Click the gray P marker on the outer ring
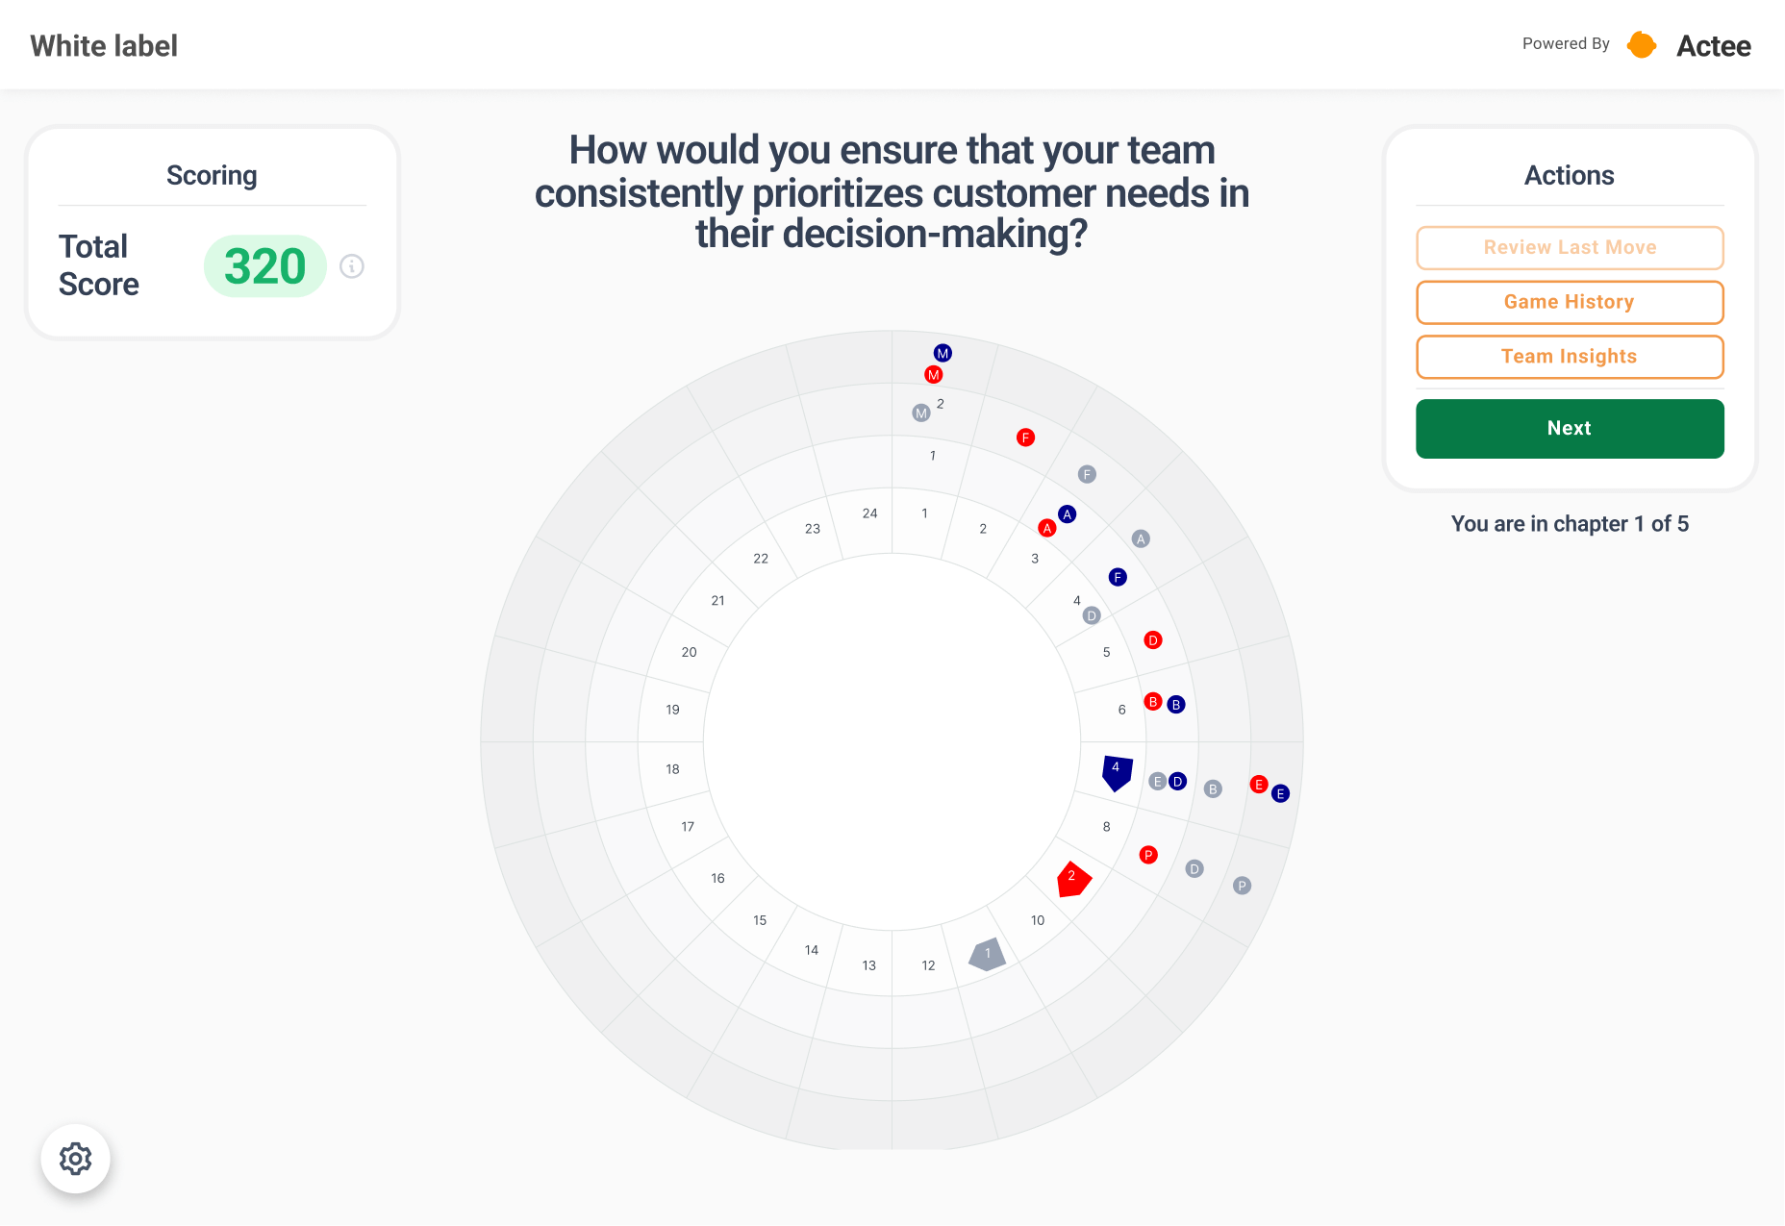1785x1226 pixels. pyautogui.click(x=1242, y=886)
